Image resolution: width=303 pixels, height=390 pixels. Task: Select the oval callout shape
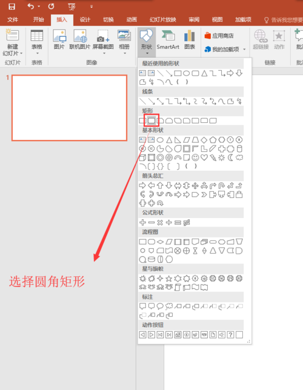tap(160, 306)
